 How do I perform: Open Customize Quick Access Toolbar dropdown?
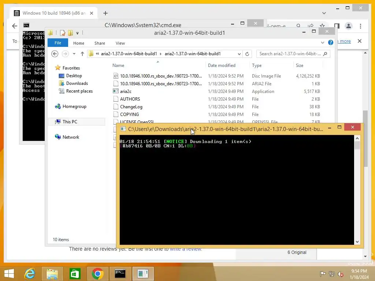click(78, 33)
